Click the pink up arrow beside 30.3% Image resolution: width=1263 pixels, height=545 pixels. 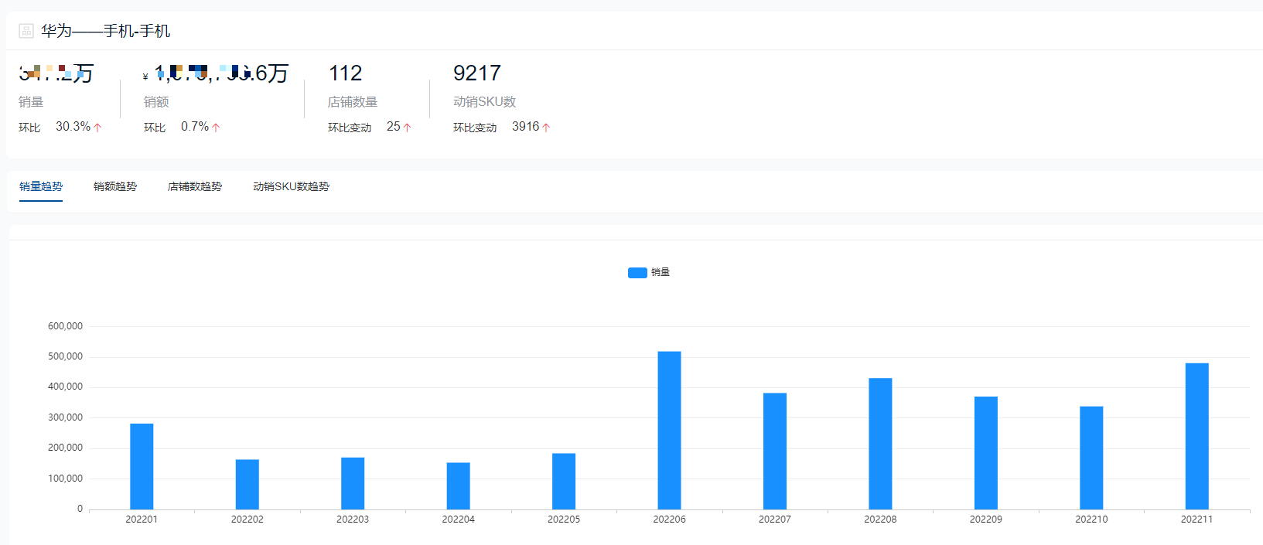pos(97,128)
